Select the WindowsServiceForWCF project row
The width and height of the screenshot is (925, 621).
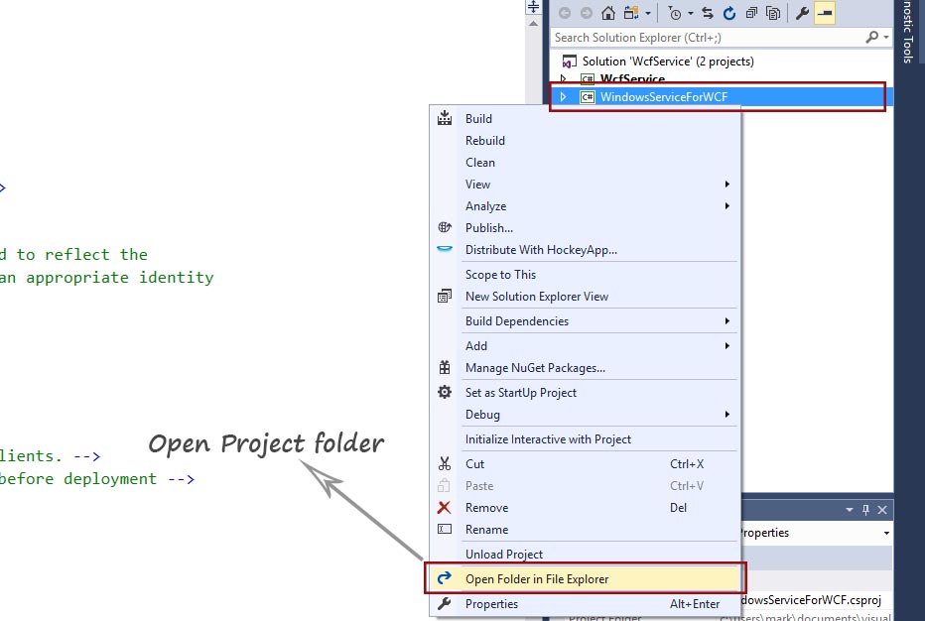click(721, 96)
